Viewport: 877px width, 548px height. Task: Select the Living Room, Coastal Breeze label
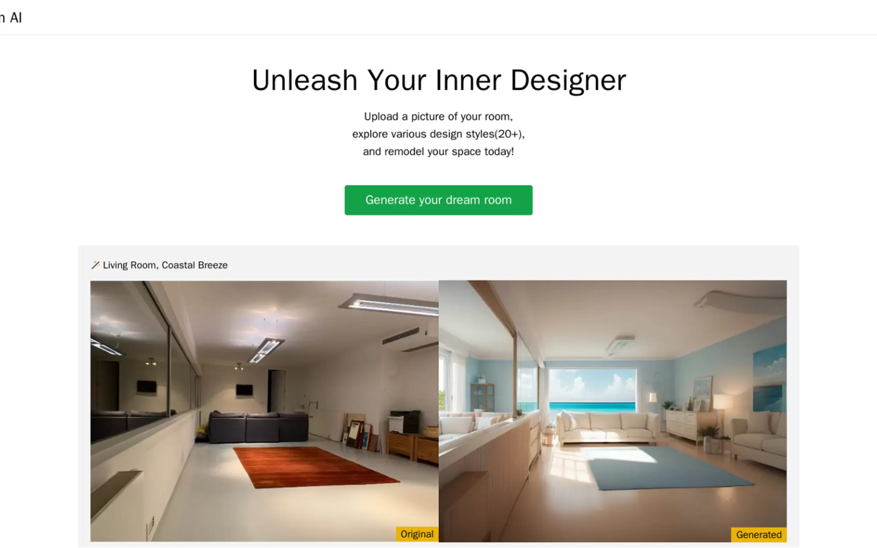165,265
